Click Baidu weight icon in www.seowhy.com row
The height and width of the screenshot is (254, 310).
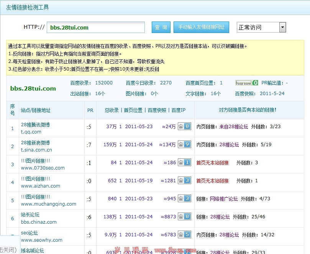coord(184,235)
